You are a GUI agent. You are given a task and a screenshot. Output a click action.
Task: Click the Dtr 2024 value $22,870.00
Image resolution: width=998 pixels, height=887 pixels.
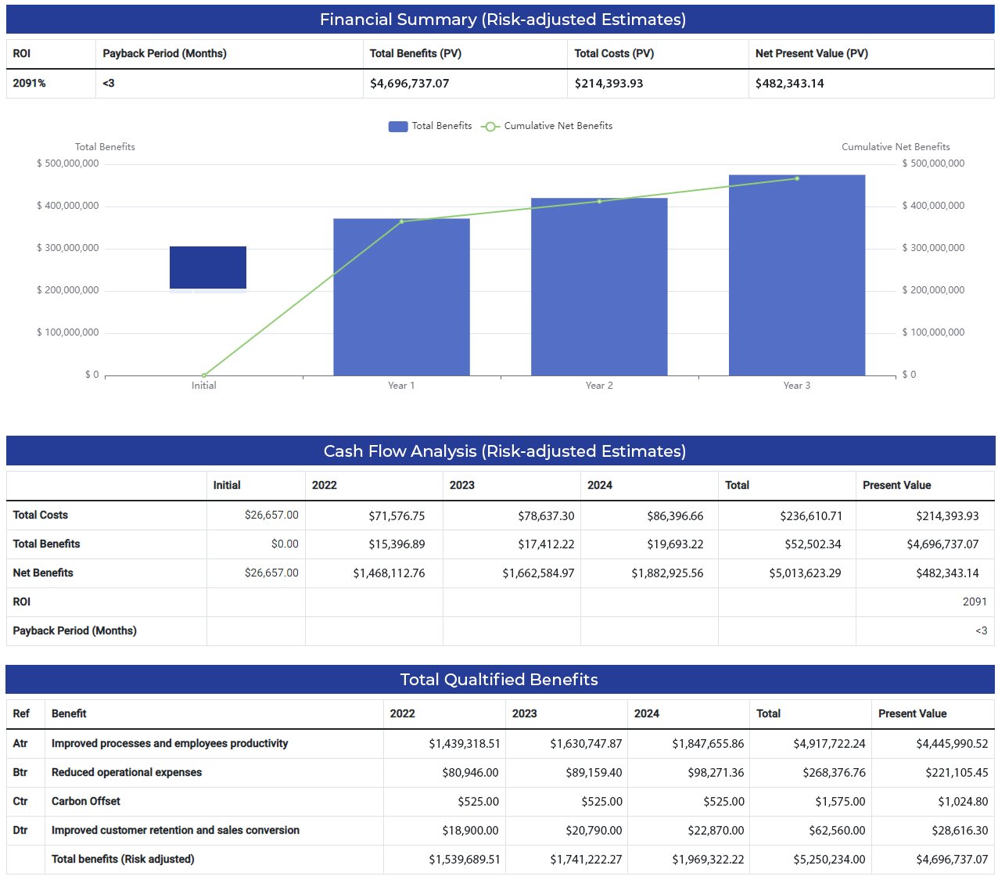coord(716,831)
